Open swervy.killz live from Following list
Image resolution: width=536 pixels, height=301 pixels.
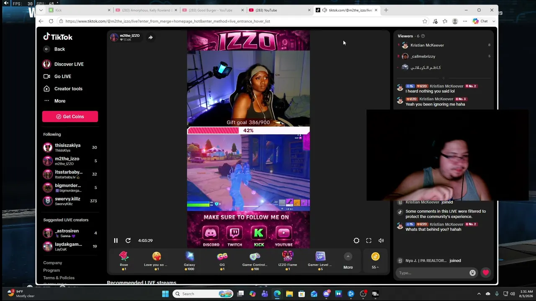[x=70, y=201]
